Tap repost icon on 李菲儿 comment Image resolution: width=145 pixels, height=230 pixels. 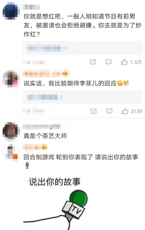tap(93, 111)
